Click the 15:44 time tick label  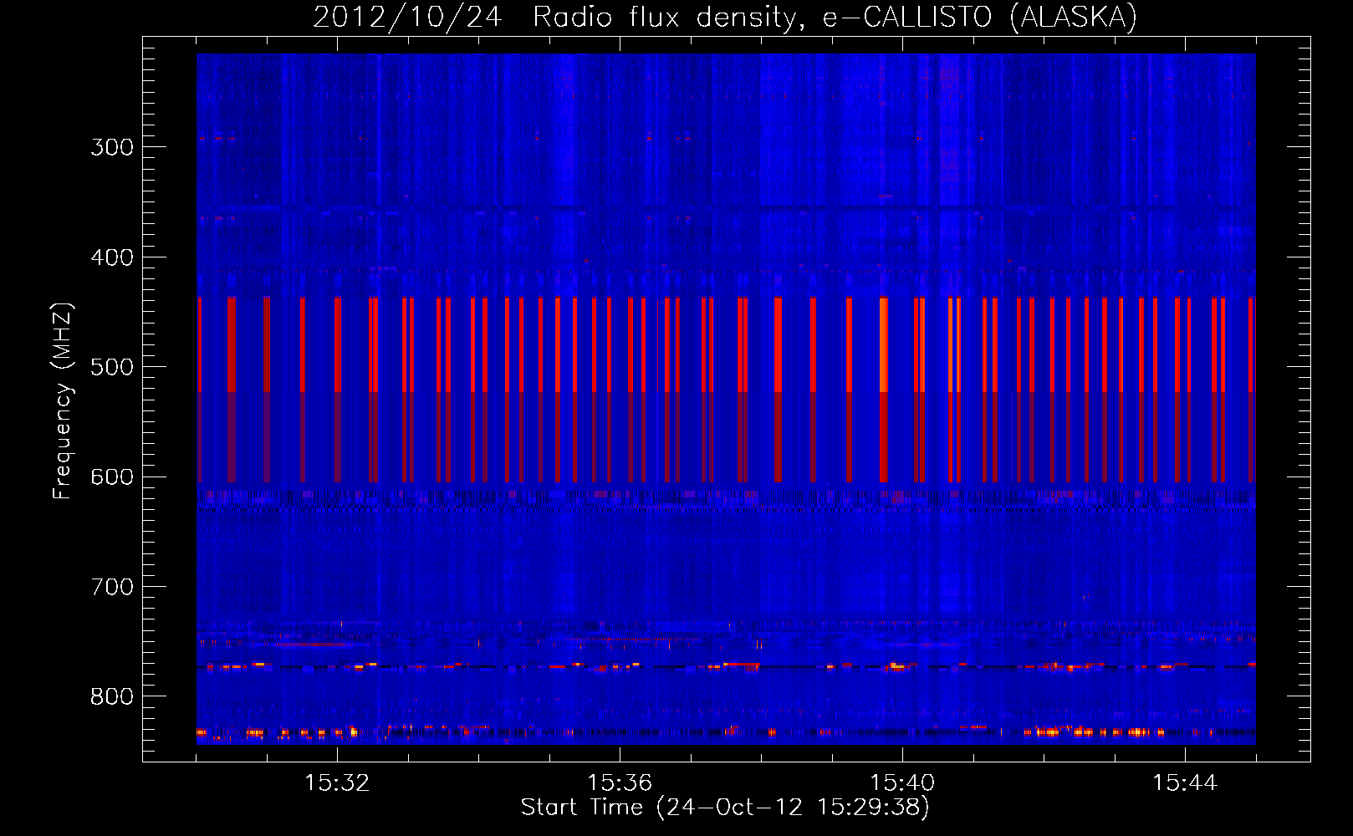(1185, 783)
